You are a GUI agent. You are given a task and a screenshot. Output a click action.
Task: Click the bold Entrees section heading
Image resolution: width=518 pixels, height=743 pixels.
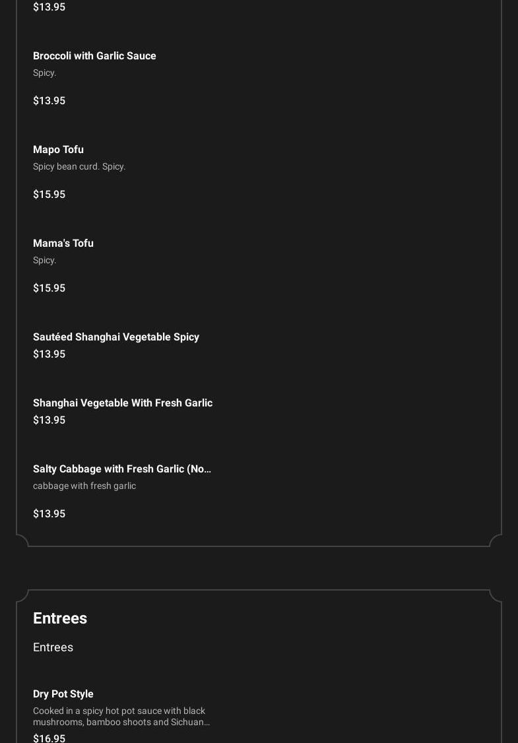[x=60, y=618]
